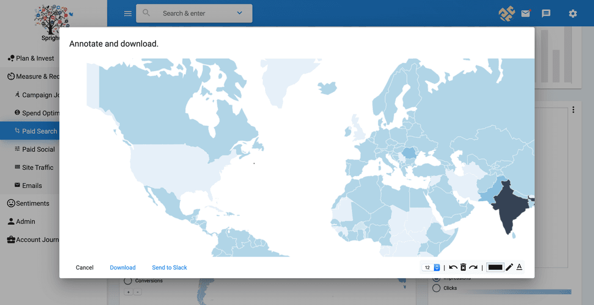The image size is (594, 305).
Task: Open the Sentiments section
Action: [x=32, y=203]
